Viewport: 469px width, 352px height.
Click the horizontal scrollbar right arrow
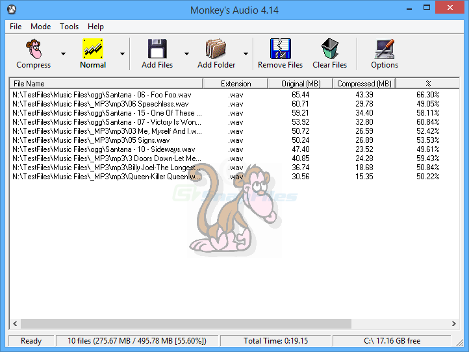(454, 323)
